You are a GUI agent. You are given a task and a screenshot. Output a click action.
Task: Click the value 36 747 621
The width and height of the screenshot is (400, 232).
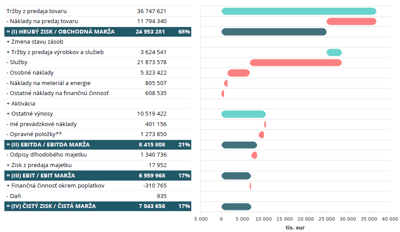pos(152,11)
